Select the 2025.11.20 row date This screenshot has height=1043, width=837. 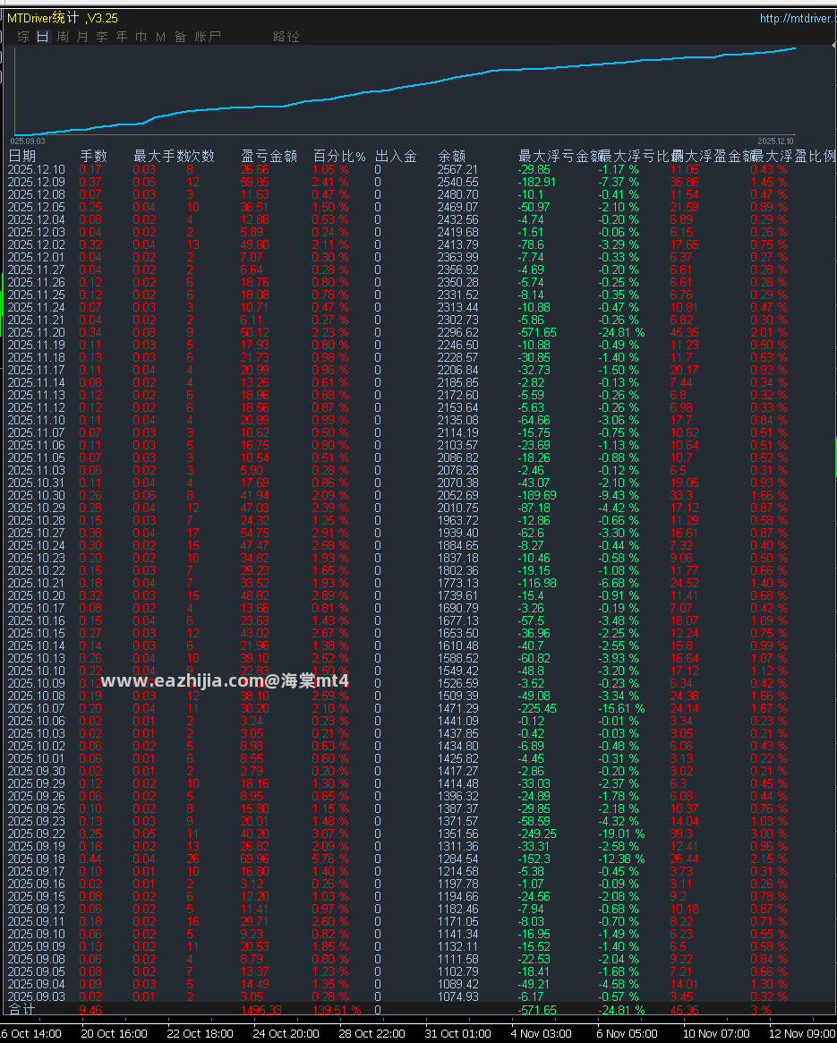click(x=37, y=332)
